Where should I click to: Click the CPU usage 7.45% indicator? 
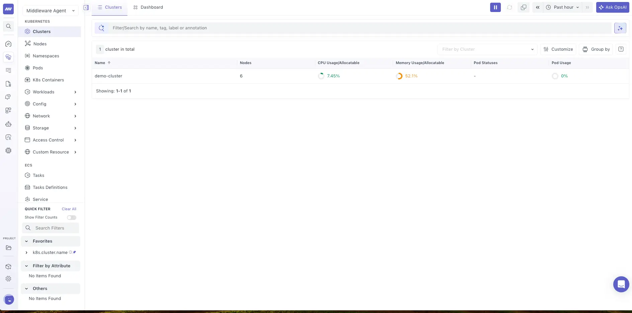click(329, 76)
